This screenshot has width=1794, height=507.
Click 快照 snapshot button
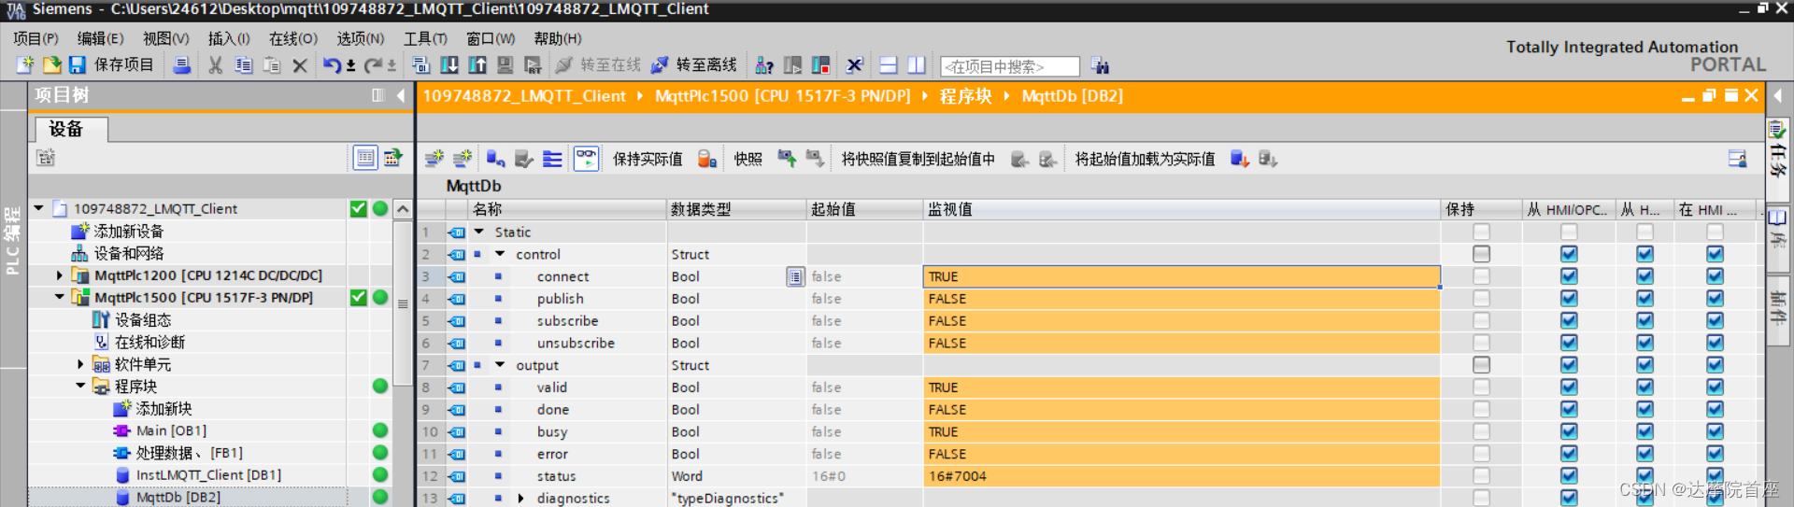coord(747,160)
